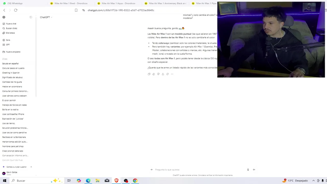Open chat 'Greeting in Spanish'
This screenshot has width=327, height=184.
point(11,73)
